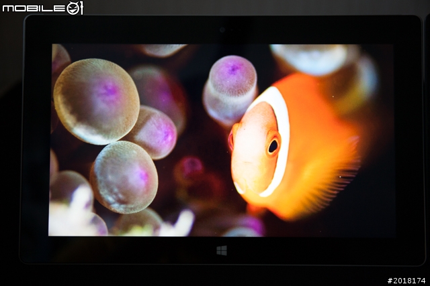Tap the clownfish wallpaper image on the tablet
Viewport: 430px width, 286px height.
(x=222, y=140)
